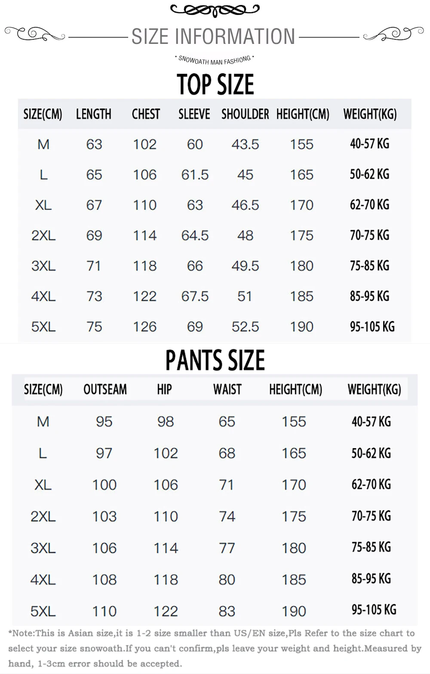Click chest value 114 for 2XL top
This screenshot has height=674, width=430.
[x=144, y=235]
